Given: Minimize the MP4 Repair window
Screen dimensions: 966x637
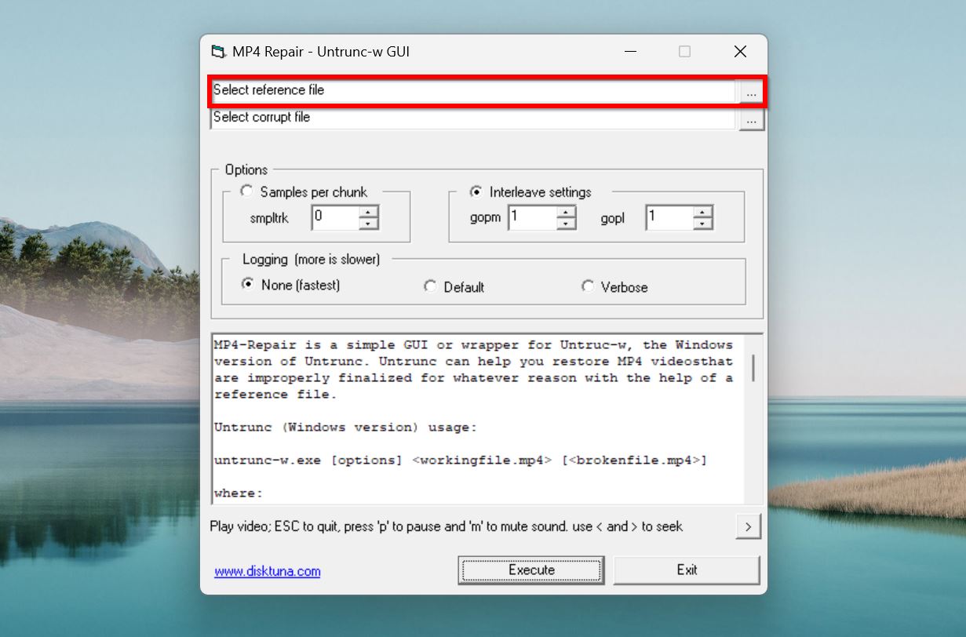Looking at the screenshot, I should coord(630,52).
